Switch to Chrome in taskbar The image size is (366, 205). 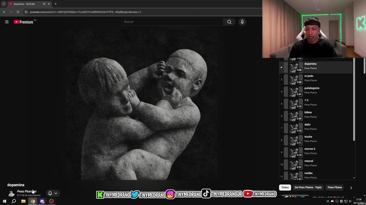pyautogui.click(x=33, y=201)
